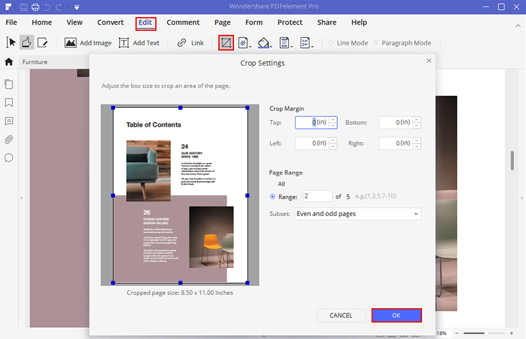
Task: Click the vertical document scrollbar
Action: (x=512, y=160)
